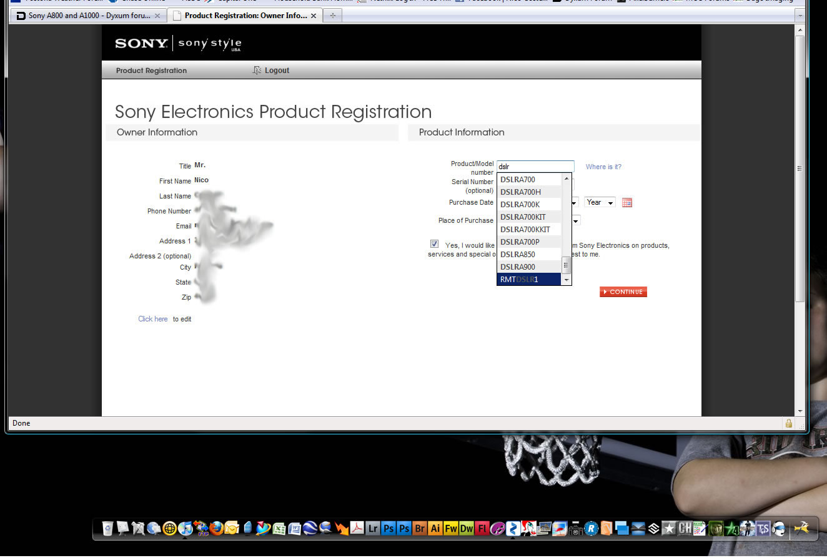Select DSLRA700KIT from the suggestion list
The width and height of the screenshot is (827, 558).
530,217
